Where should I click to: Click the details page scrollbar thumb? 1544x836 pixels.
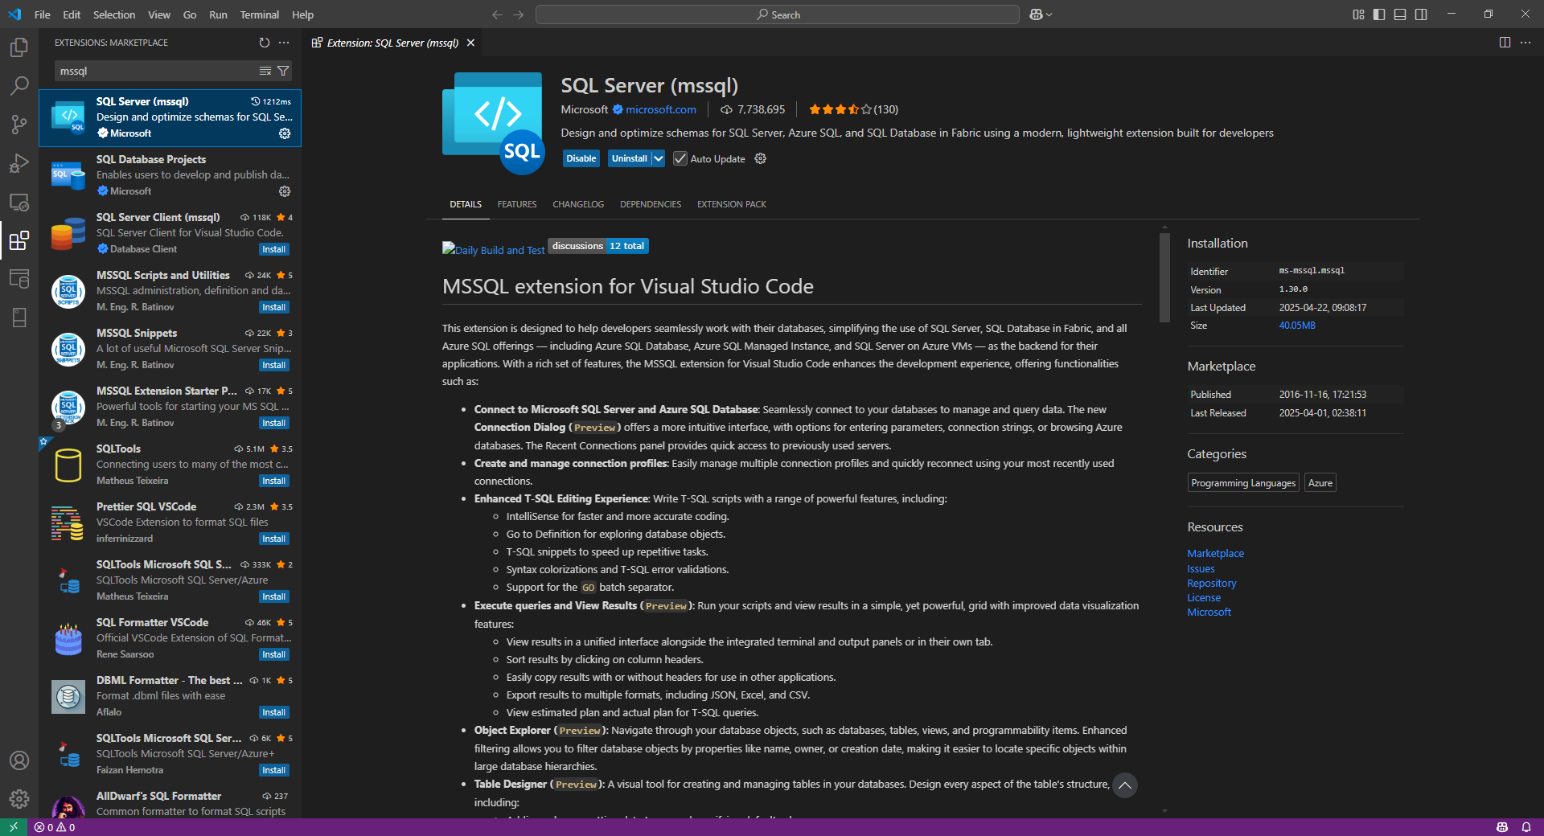click(1164, 278)
